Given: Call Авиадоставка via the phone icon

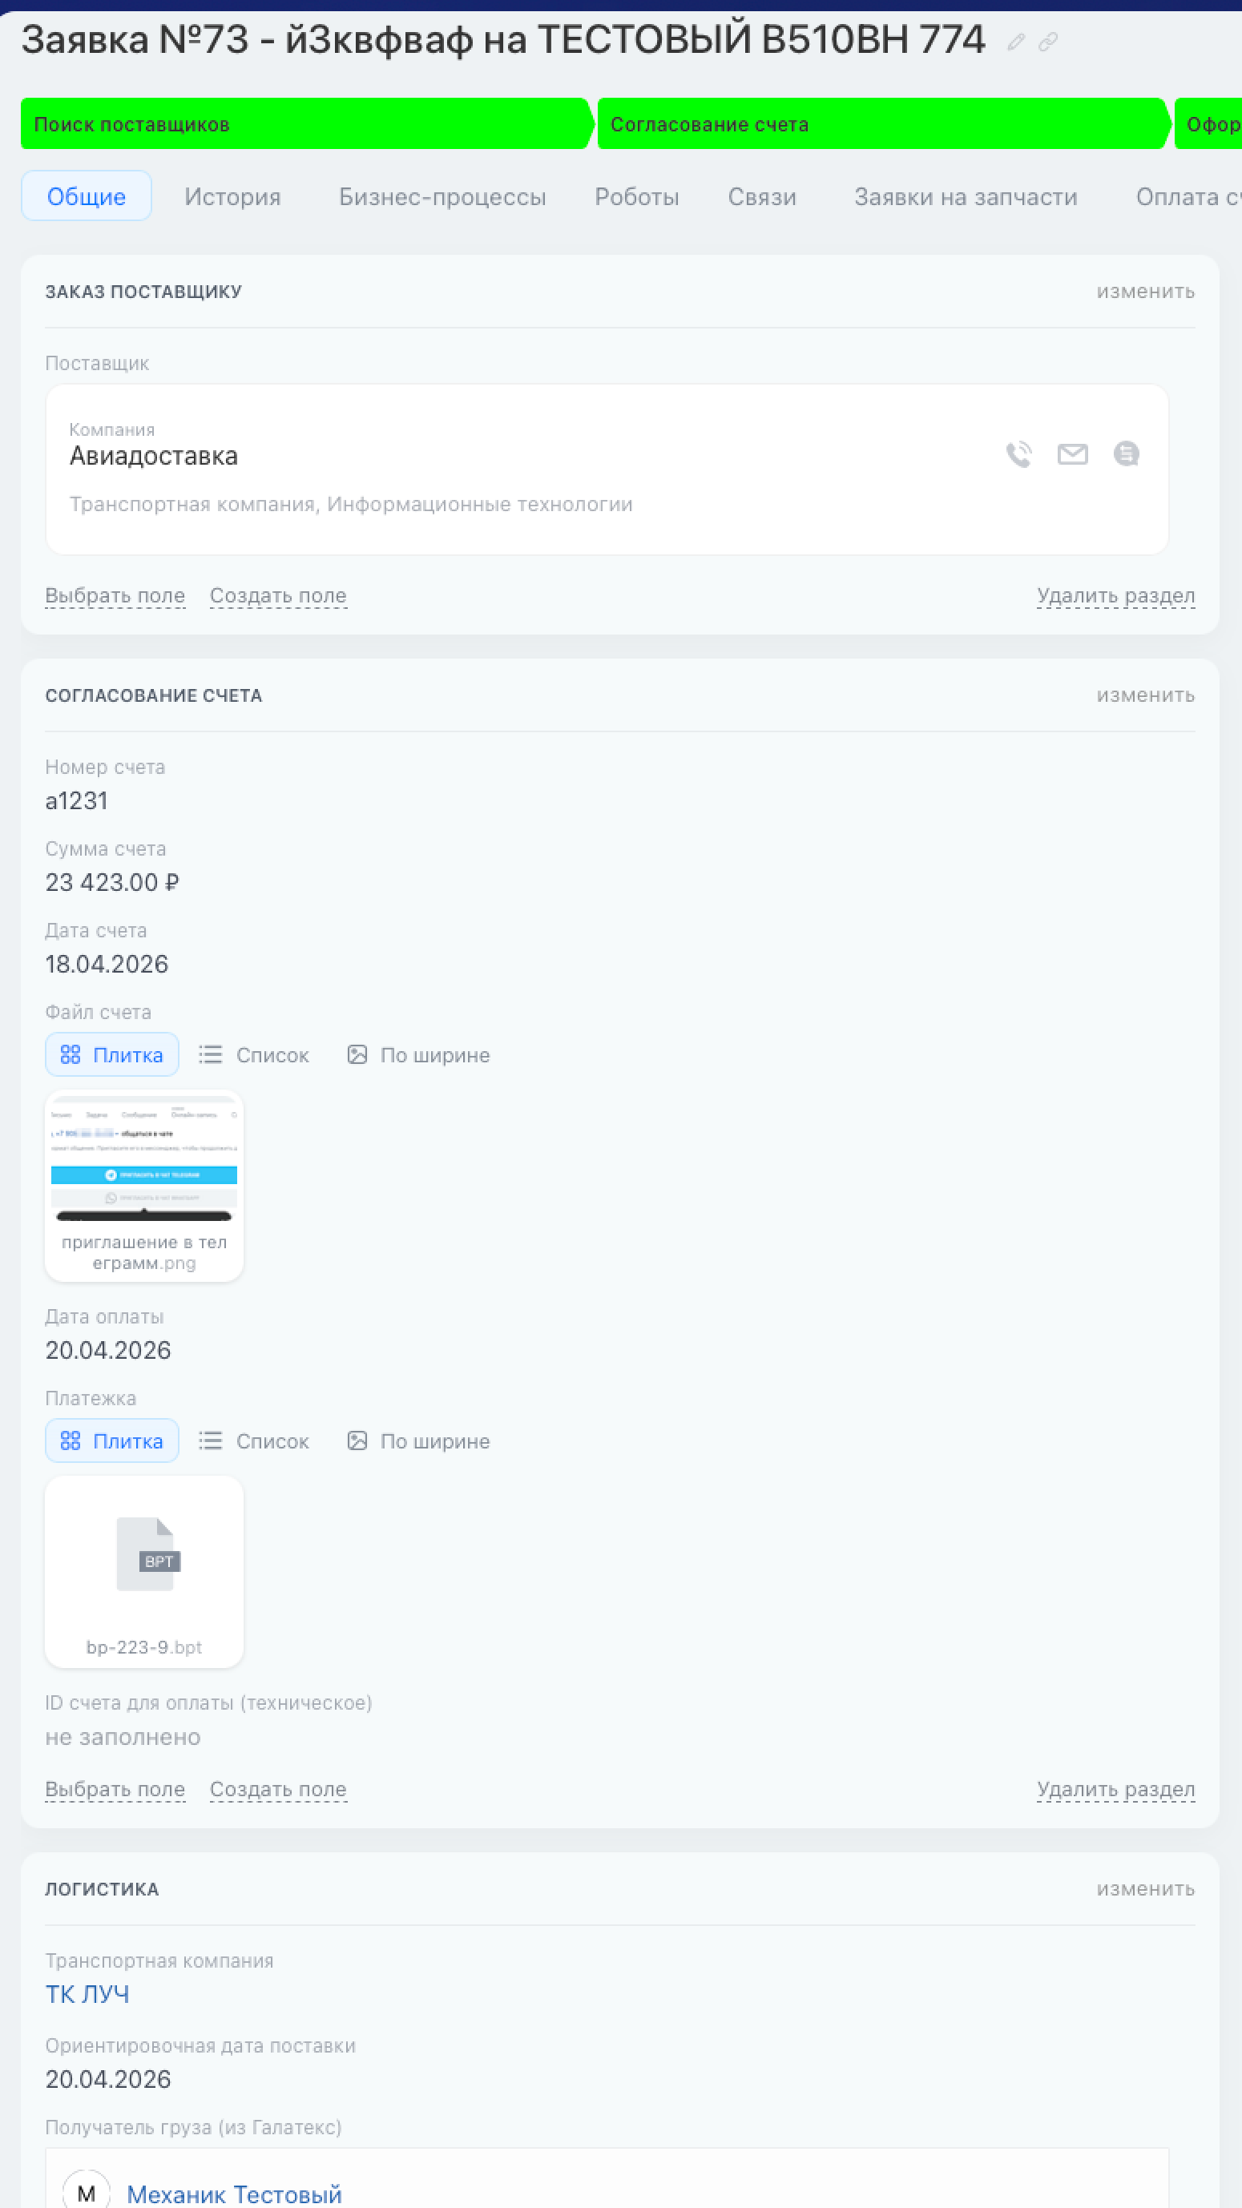Looking at the screenshot, I should coord(1018,453).
